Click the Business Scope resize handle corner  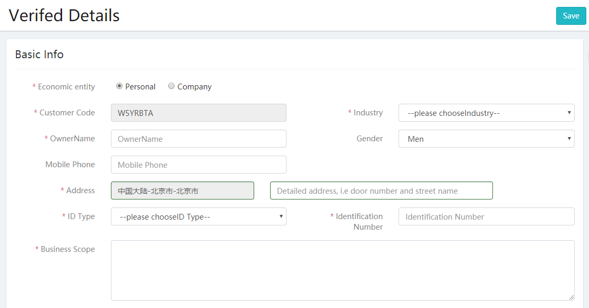571,297
